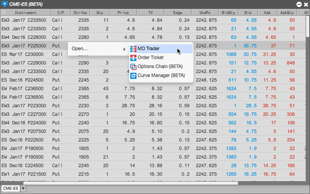310x194 pixels.
Task: Click the blue TT logo icon in title bar
Action: tap(4, 4)
